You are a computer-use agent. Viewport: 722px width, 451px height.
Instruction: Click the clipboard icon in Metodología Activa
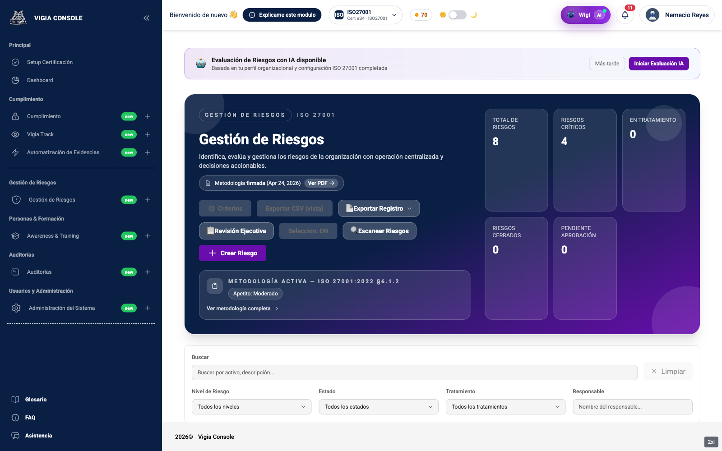[x=215, y=286]
